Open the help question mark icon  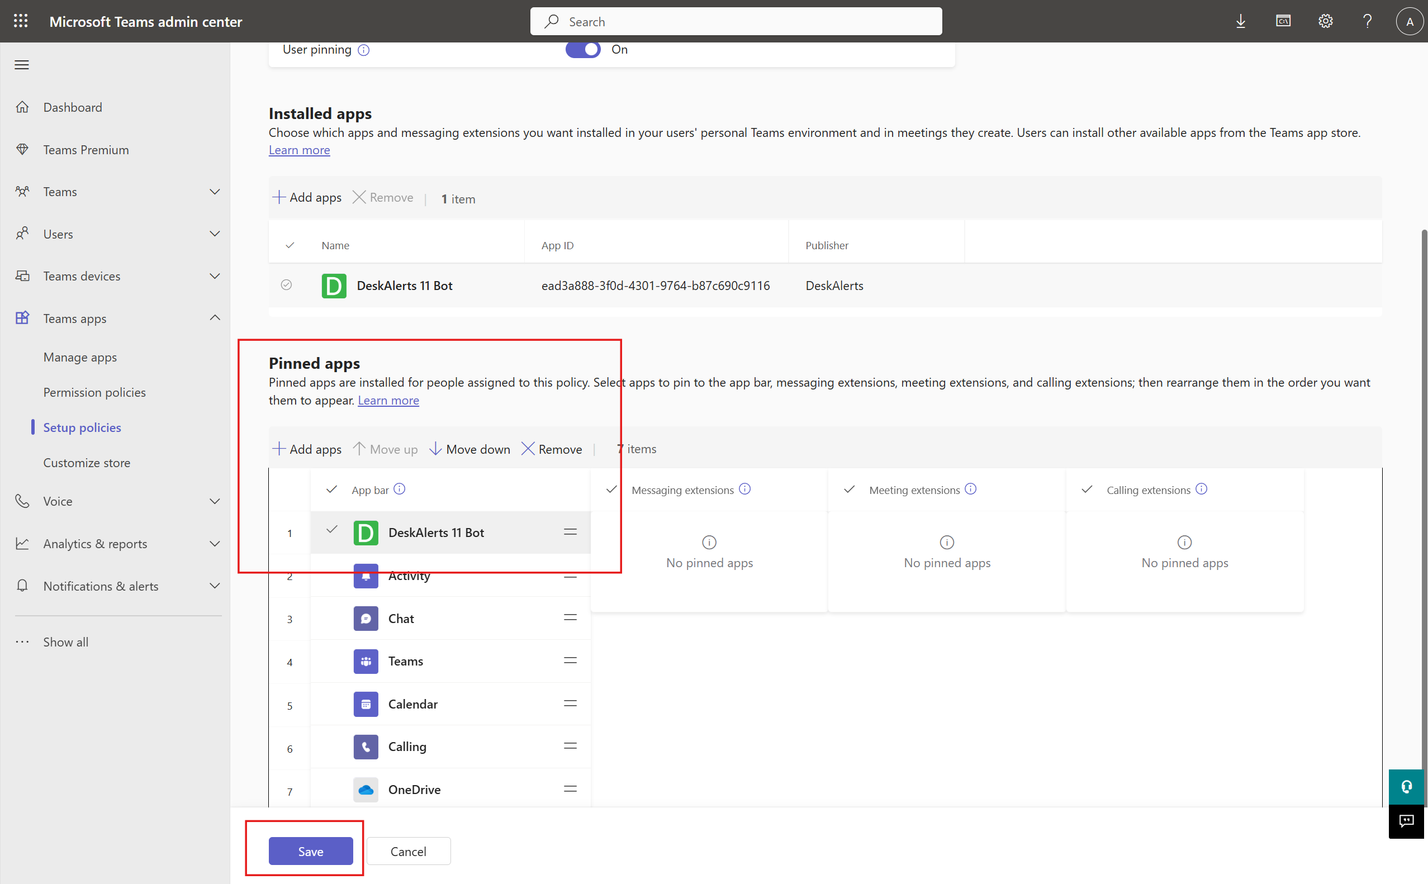[1367, 21]
